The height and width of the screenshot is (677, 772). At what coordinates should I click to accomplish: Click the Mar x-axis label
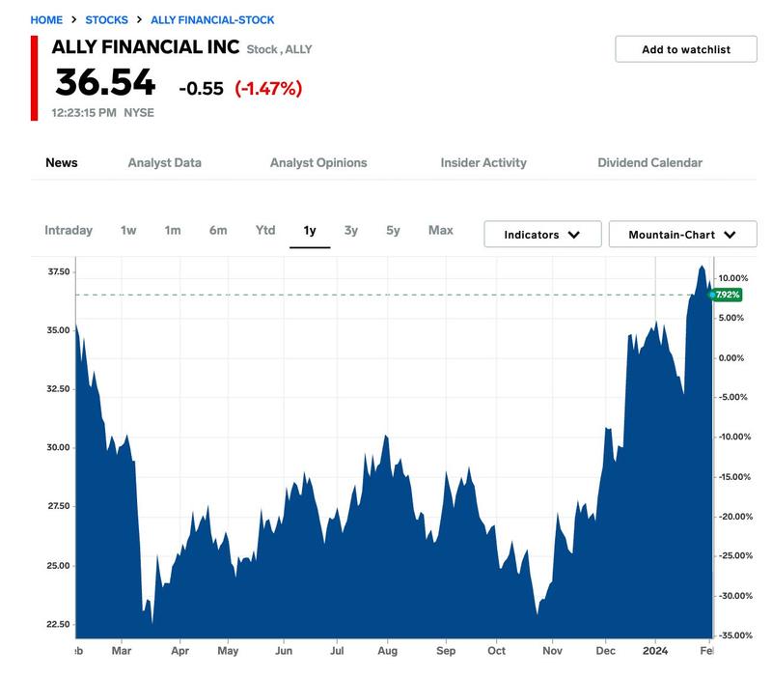pos(122,651)
